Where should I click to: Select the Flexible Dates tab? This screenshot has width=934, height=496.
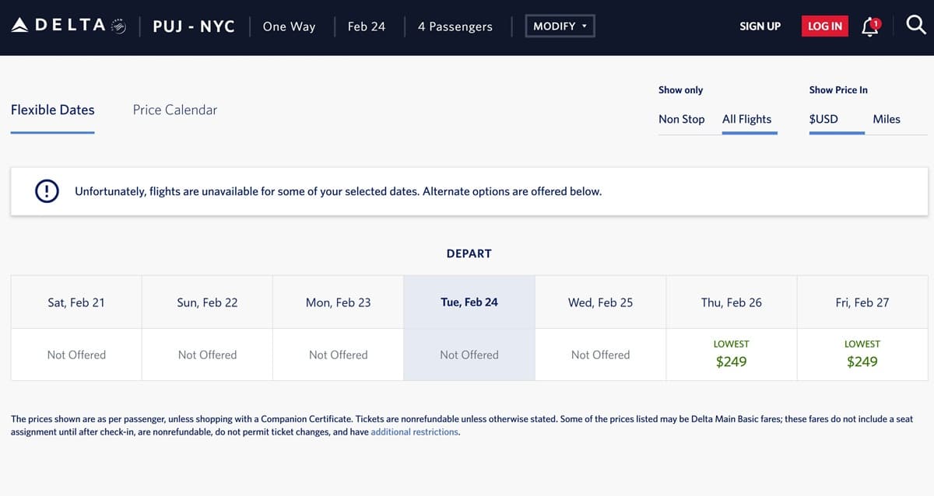(52, 110)
